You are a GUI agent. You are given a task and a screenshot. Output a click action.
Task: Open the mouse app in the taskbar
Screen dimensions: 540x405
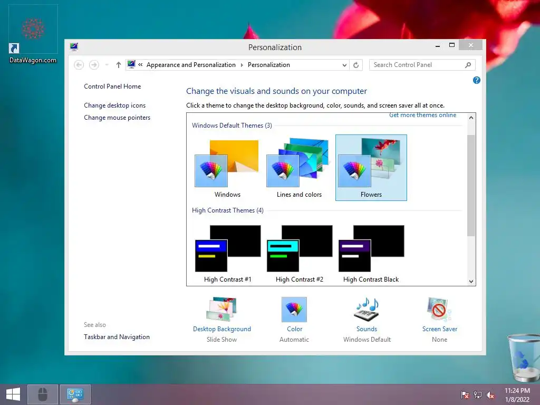(x=43, y=394)
